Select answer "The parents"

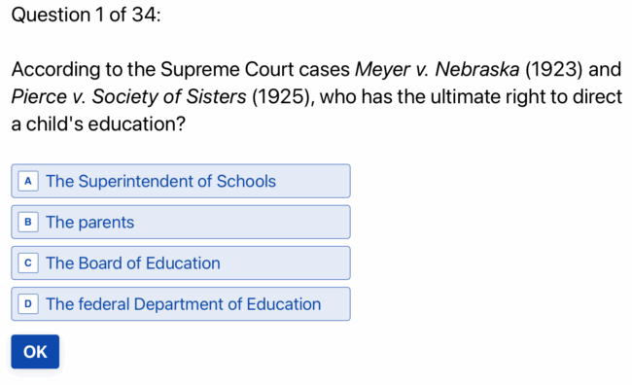click(x=181, y=222)
